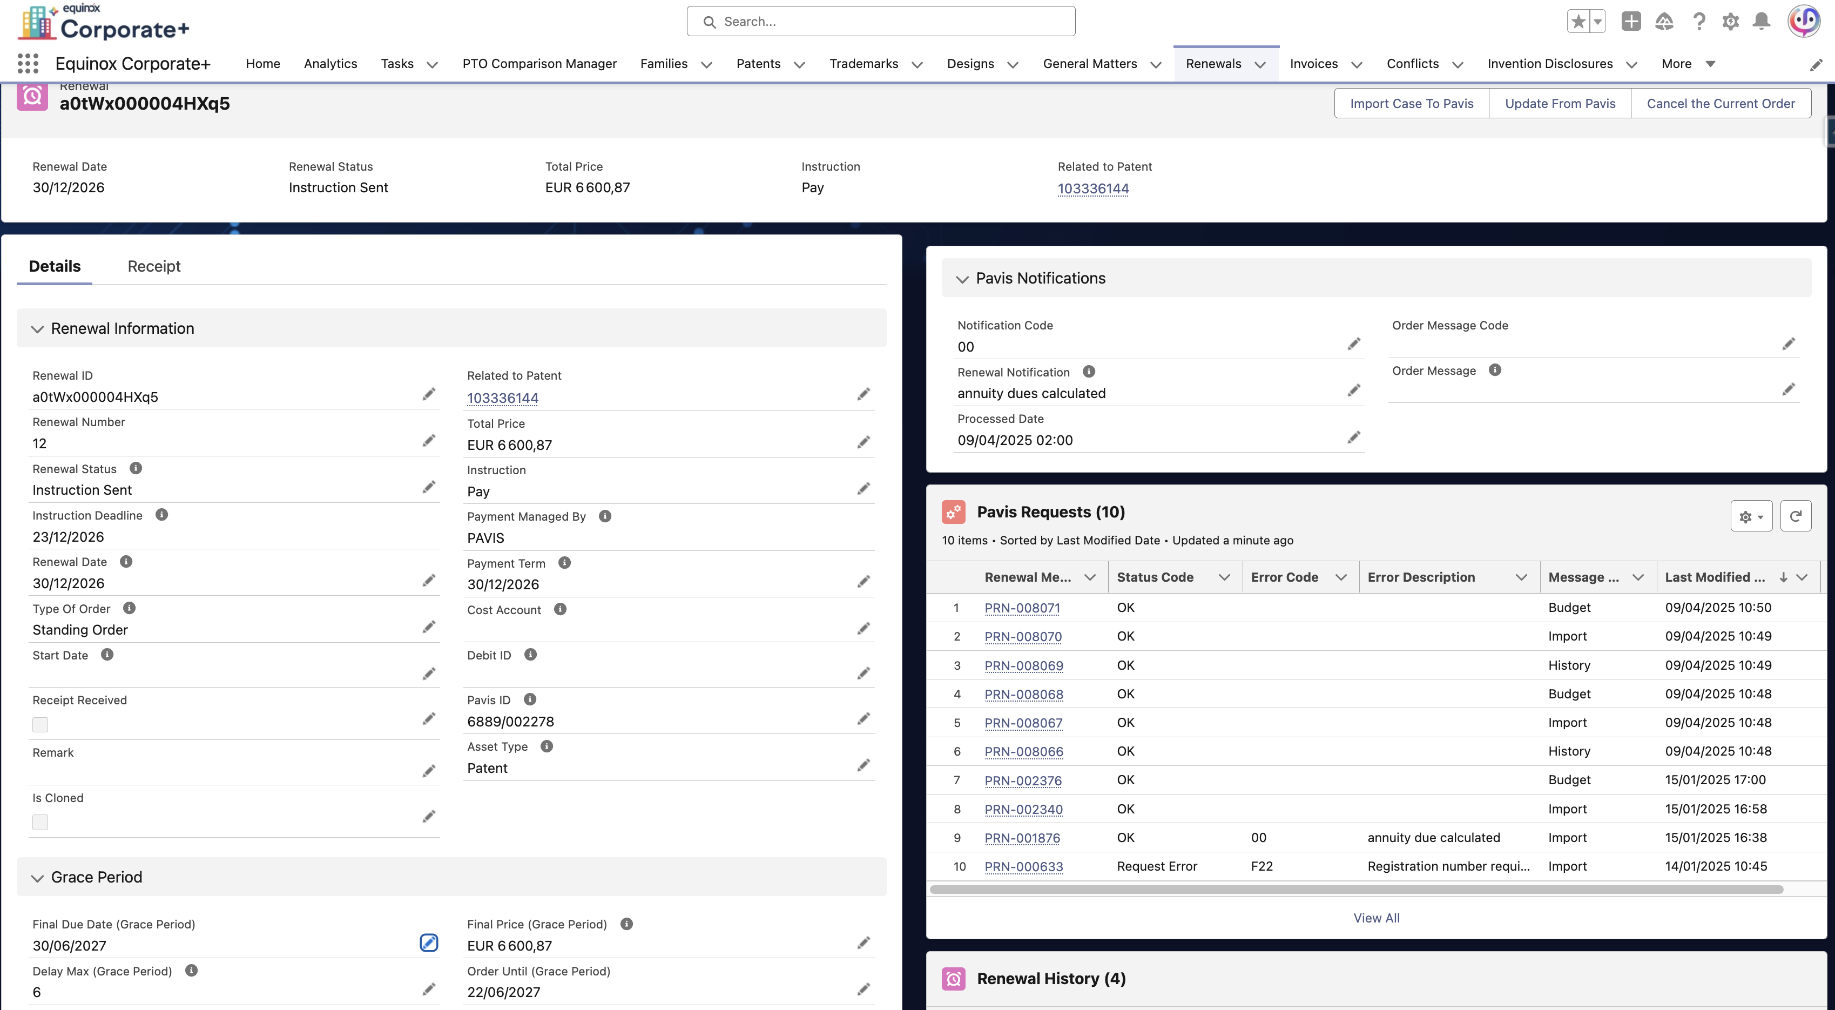Click info icon next to Instruction Deadline
Viewport: 1835px width, 1010px height.
coord(161,514)
